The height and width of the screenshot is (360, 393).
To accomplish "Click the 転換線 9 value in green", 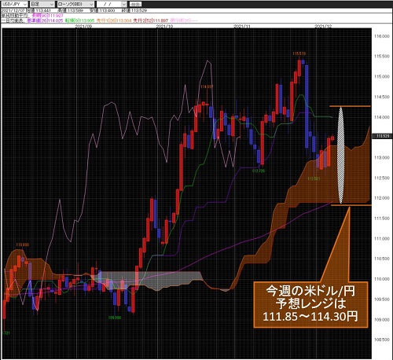I will (x=79, y=20).
